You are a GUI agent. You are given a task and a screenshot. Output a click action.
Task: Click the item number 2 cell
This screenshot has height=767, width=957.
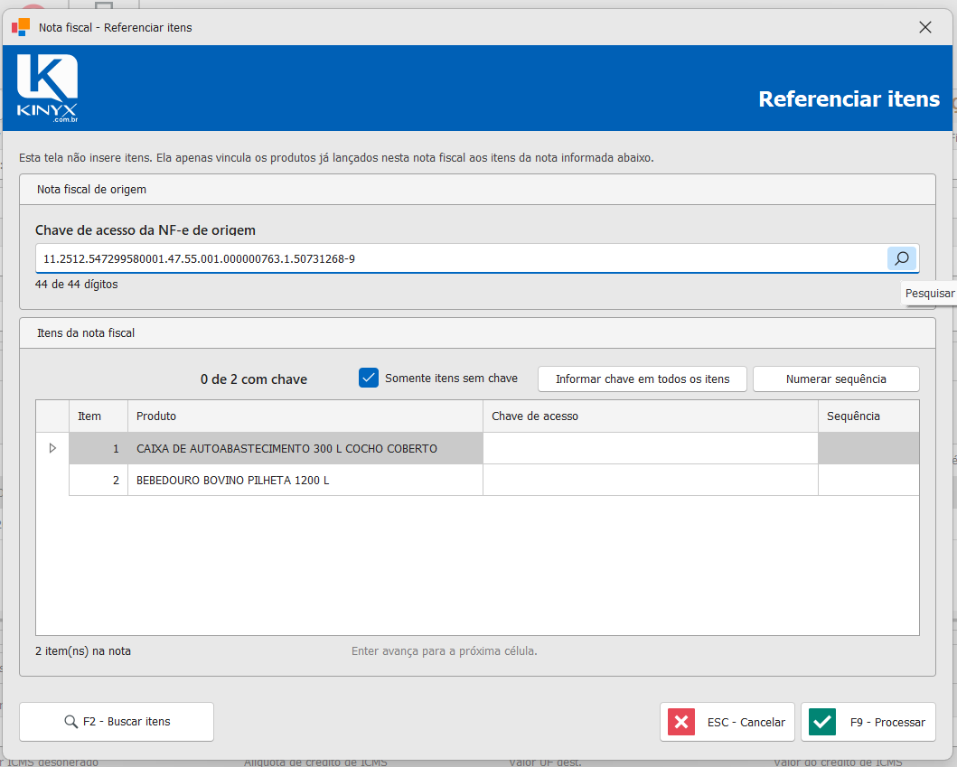click(x=99, y=481)
